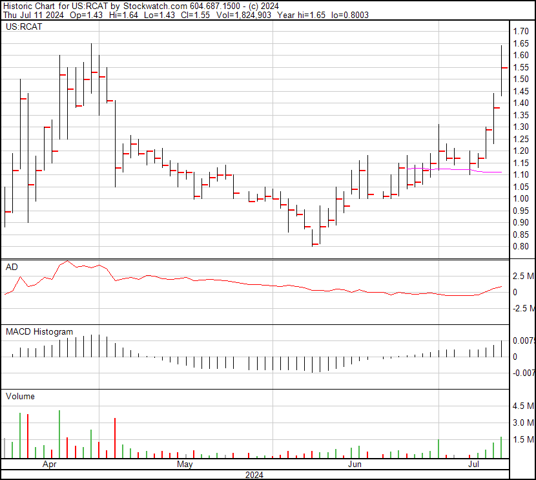Click the 1.00 price axis label
The width and height of the screenshot is (536, 480).
[521, 199]
